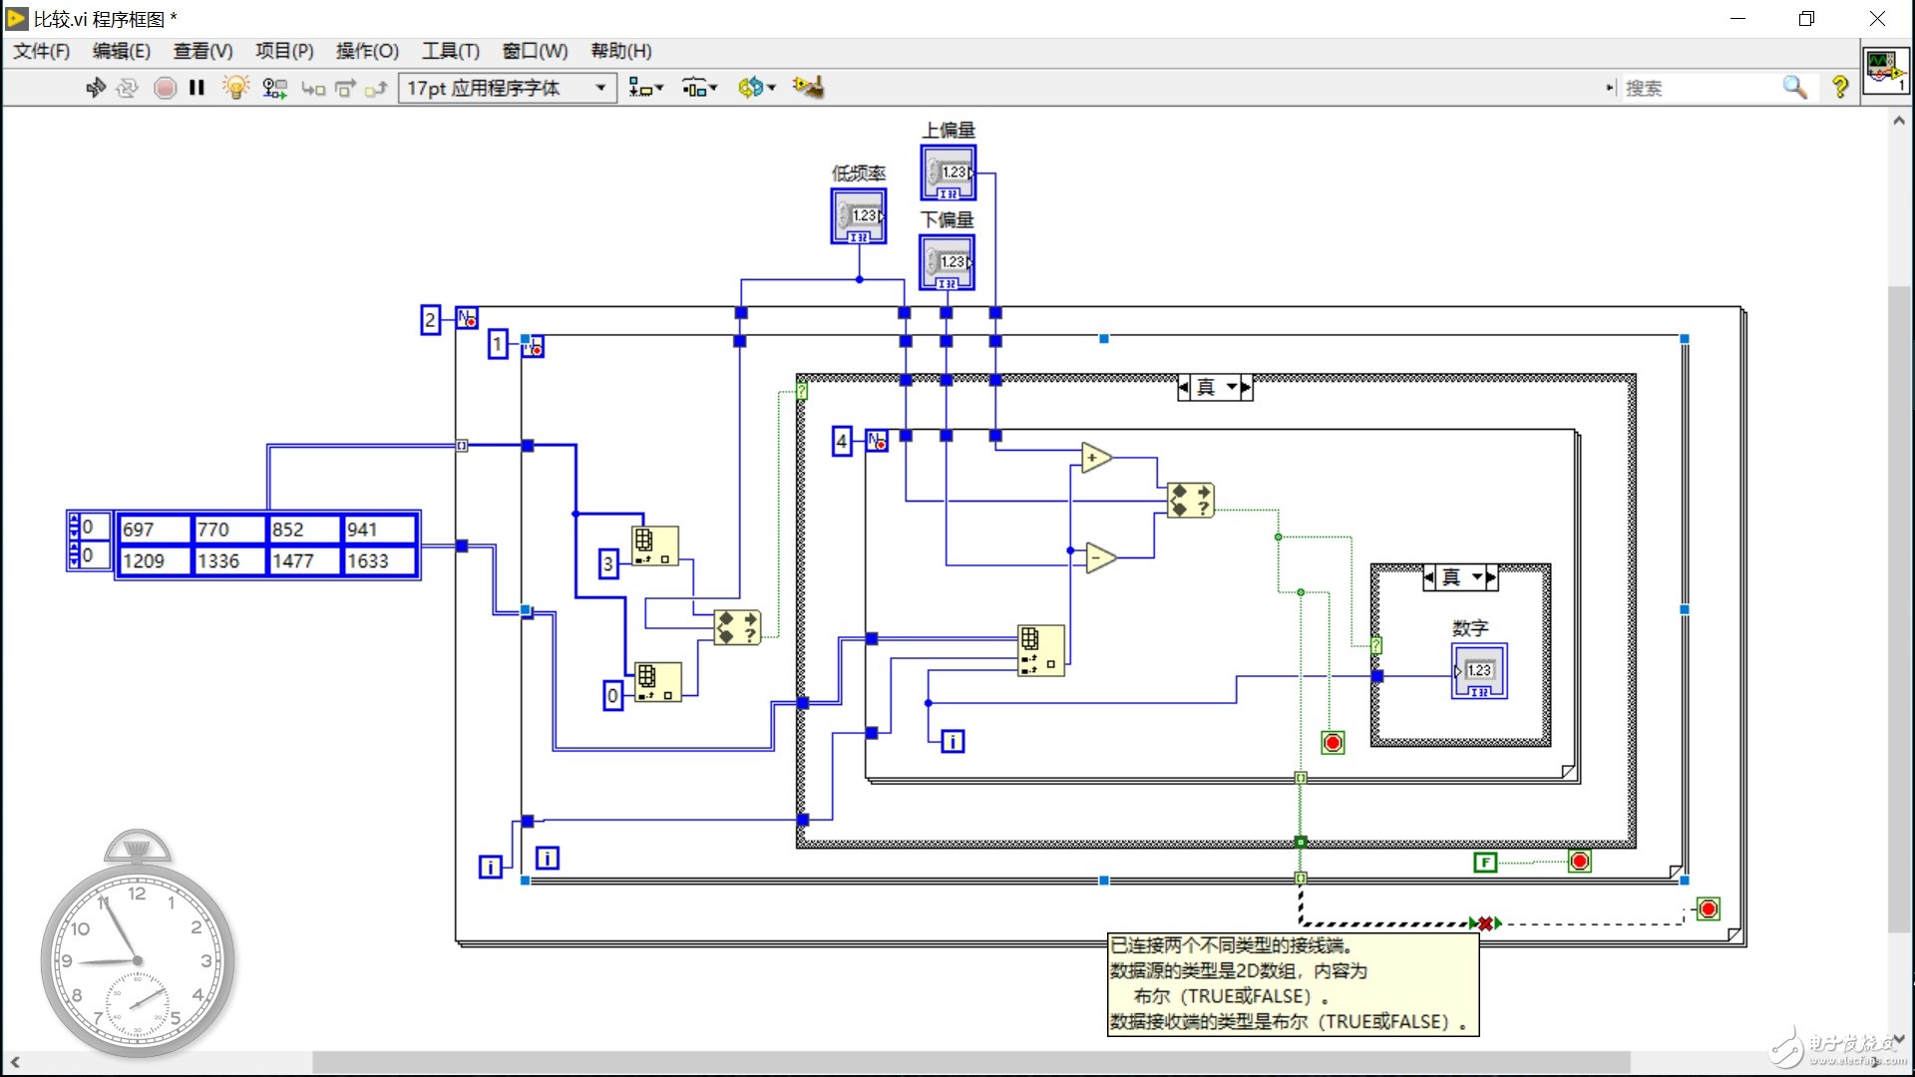
Task: Click the horizontal scrollbar thumb
Action: coord(971,1062)
